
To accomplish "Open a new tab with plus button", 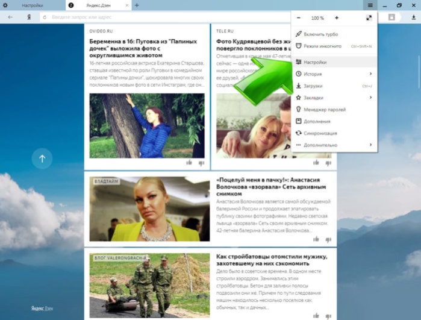I will pos(137,5).
